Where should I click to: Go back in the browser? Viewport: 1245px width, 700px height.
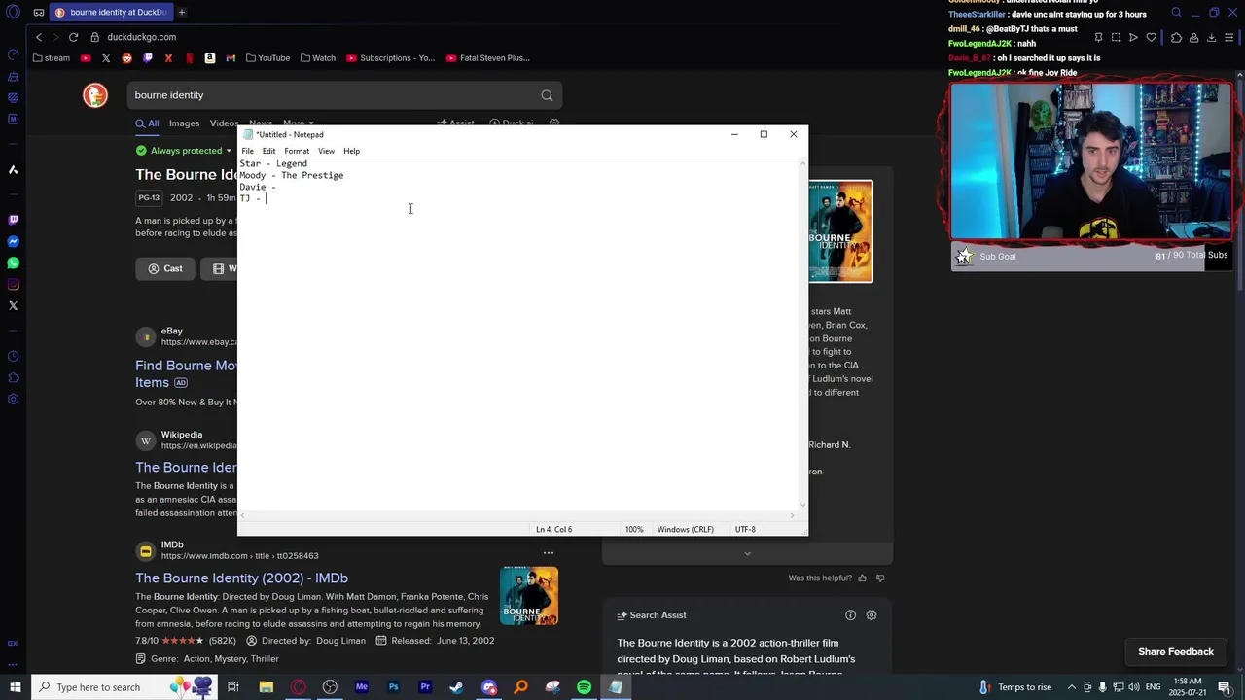tap(39, 37)
